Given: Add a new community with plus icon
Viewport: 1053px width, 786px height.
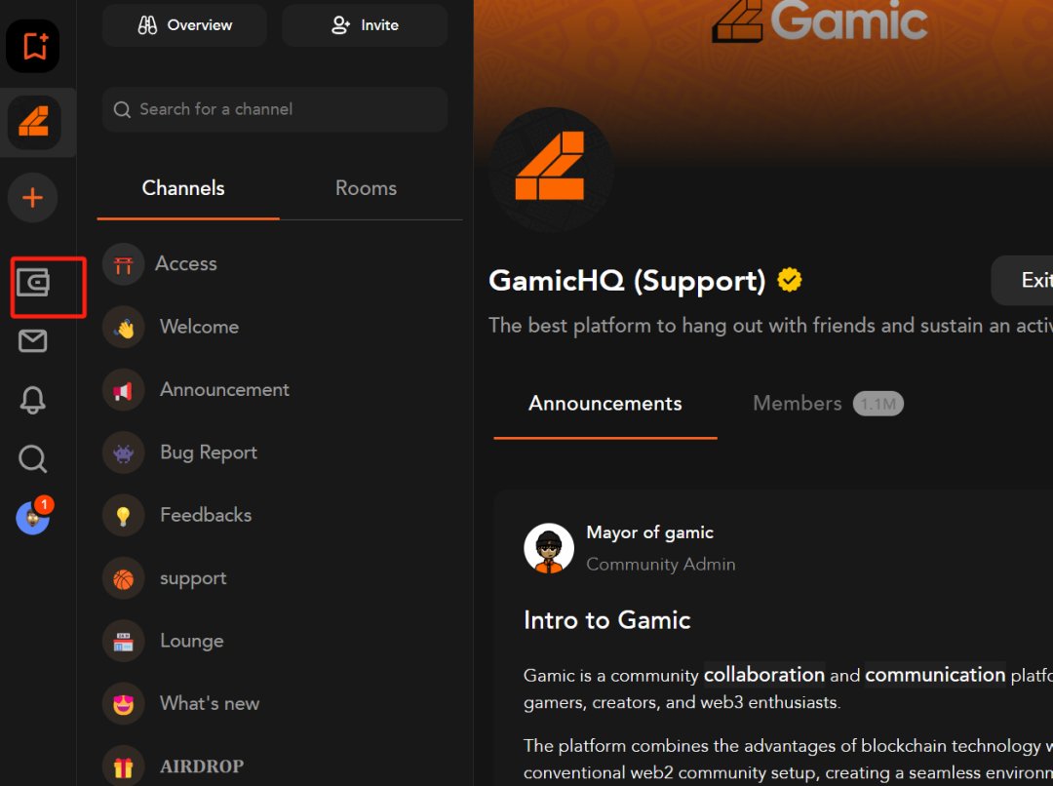Looking at the screenshot, I should [32, 198].
